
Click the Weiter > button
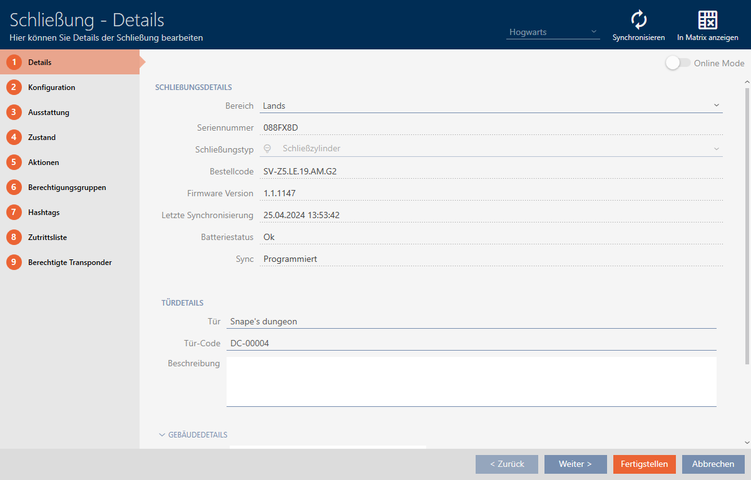coord(575,464)
